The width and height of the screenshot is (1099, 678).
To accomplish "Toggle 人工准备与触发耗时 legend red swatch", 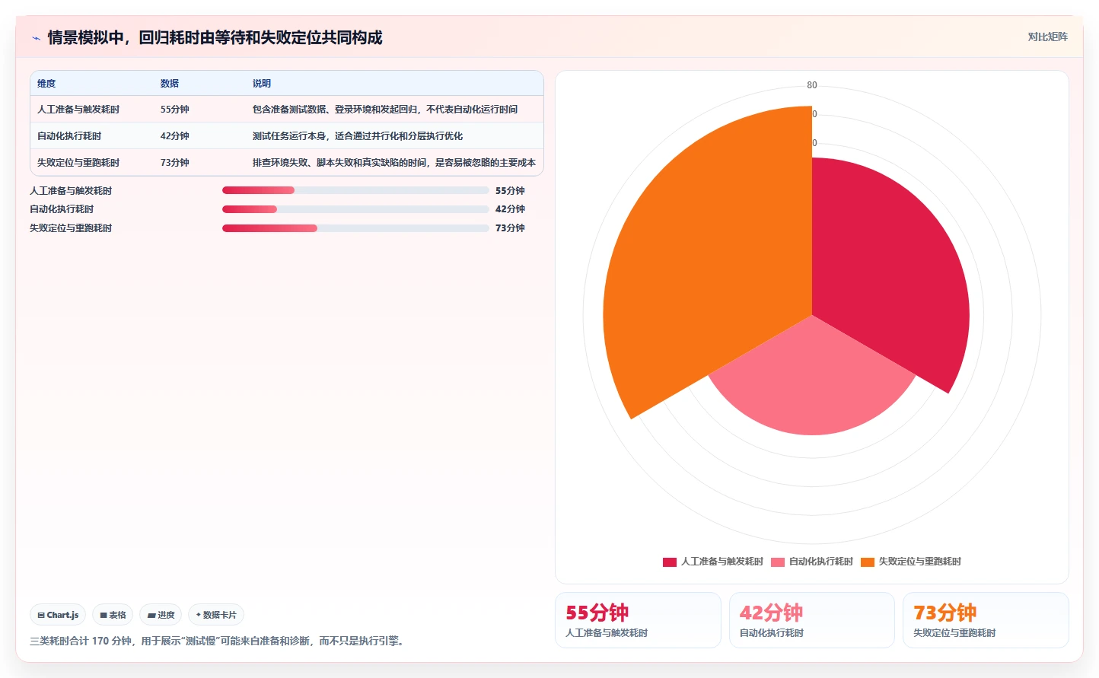I will point(670,562).
